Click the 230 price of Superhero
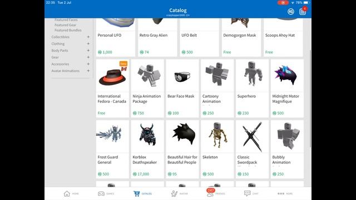This screenshot has width=356, height=200. [x=243, y=113]
